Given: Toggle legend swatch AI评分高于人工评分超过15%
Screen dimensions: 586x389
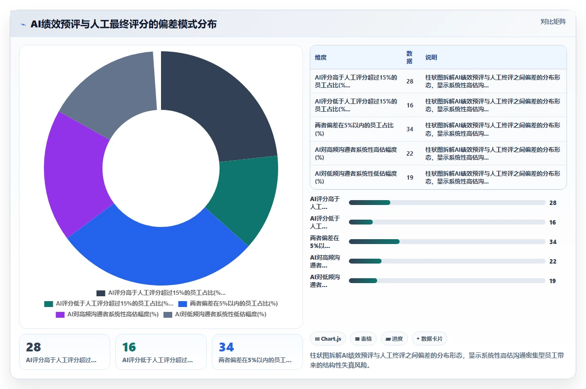Looking at the screenshot, I should pyautogui.click(x=101, y=293).
